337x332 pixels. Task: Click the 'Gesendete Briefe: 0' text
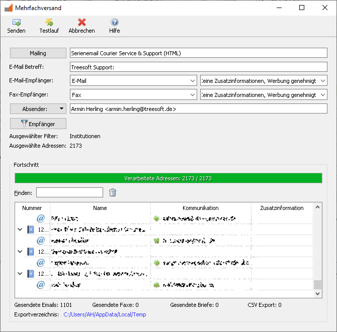194,305
